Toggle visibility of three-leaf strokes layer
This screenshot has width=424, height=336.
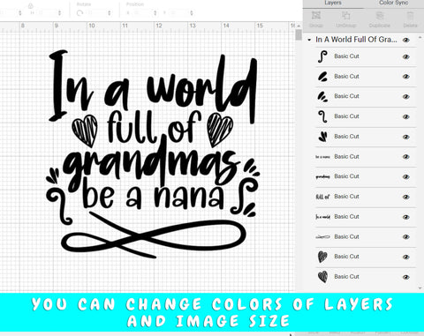pos(406,97)
